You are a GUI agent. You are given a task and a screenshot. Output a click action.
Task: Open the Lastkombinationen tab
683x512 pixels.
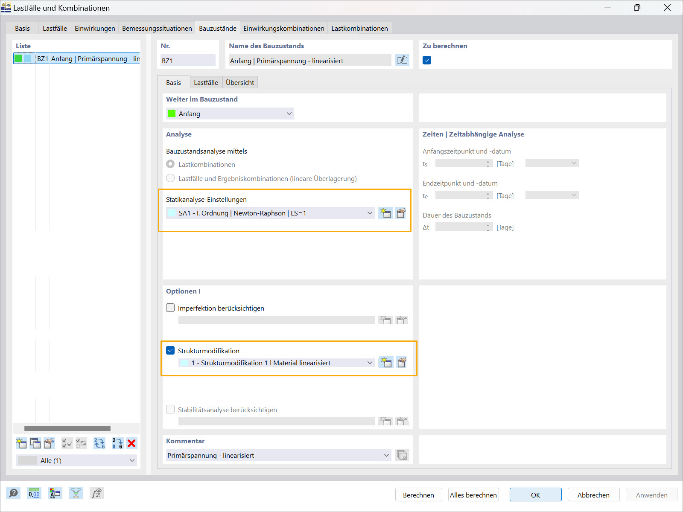(x=359, y=28)
